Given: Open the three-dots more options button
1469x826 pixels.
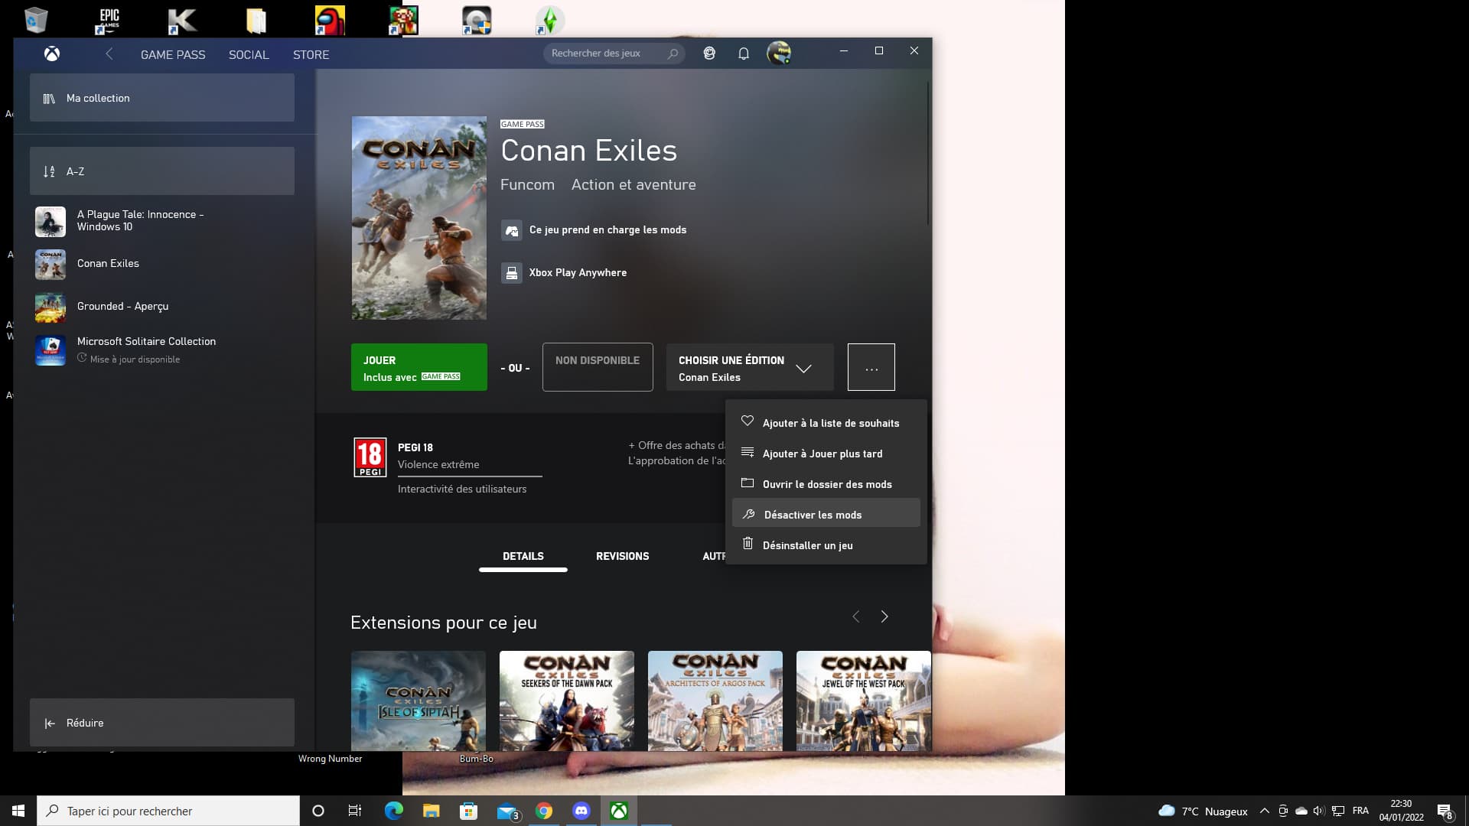Looking at the screenshot, I should tap(871, 368).
